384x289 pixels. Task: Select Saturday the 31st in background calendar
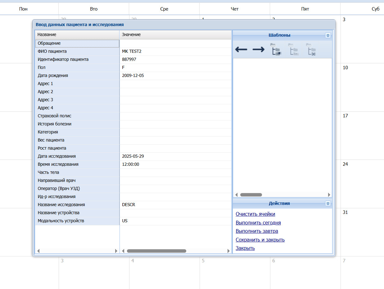[x=362, y=232]
